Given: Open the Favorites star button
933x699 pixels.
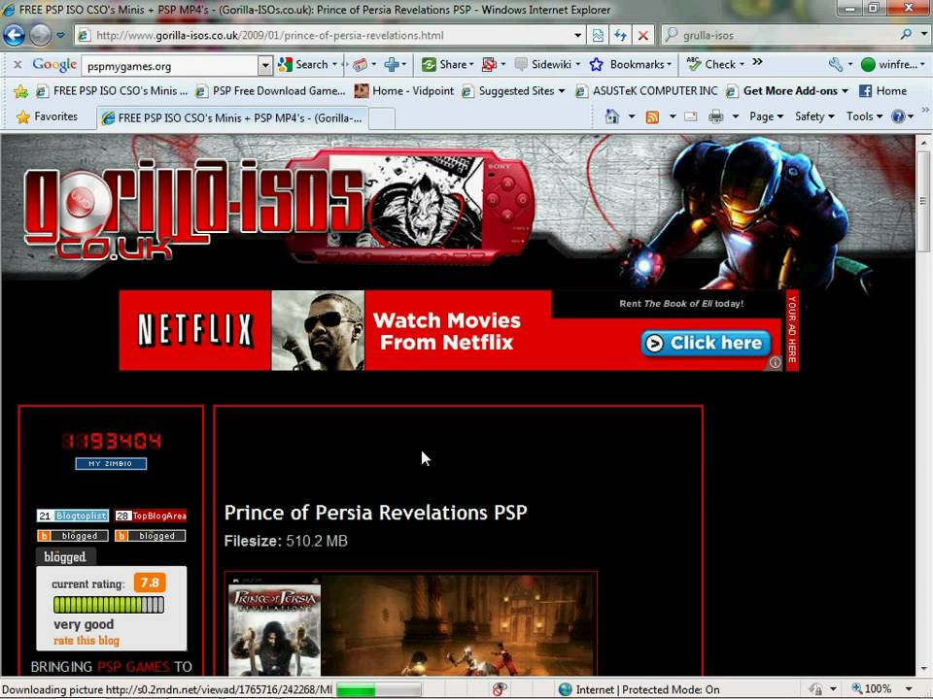Looking at the screenshot, I should coord(47,116).
